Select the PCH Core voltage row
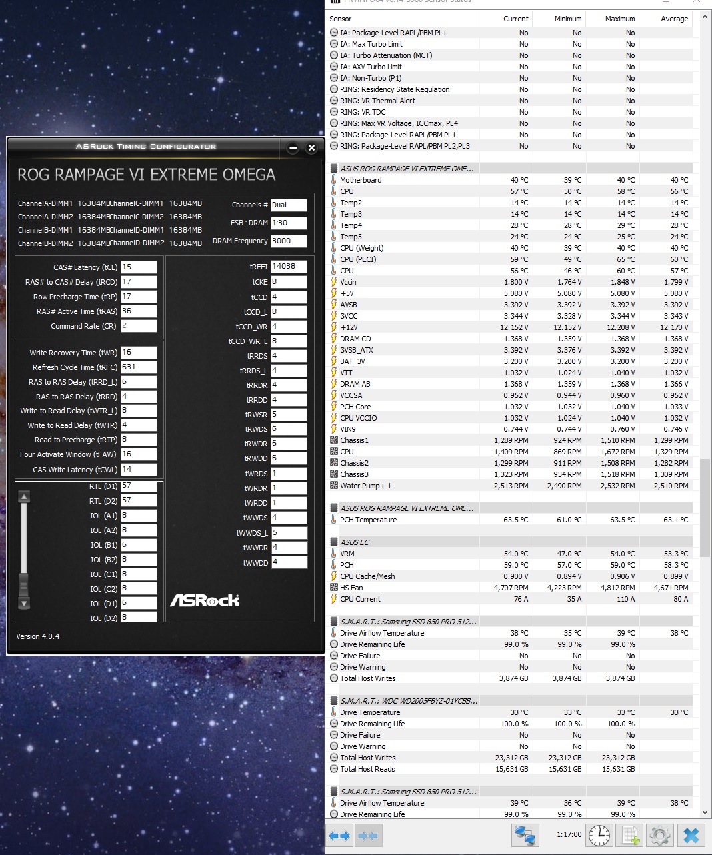This screenshot has width=712, height=855. 510,407
